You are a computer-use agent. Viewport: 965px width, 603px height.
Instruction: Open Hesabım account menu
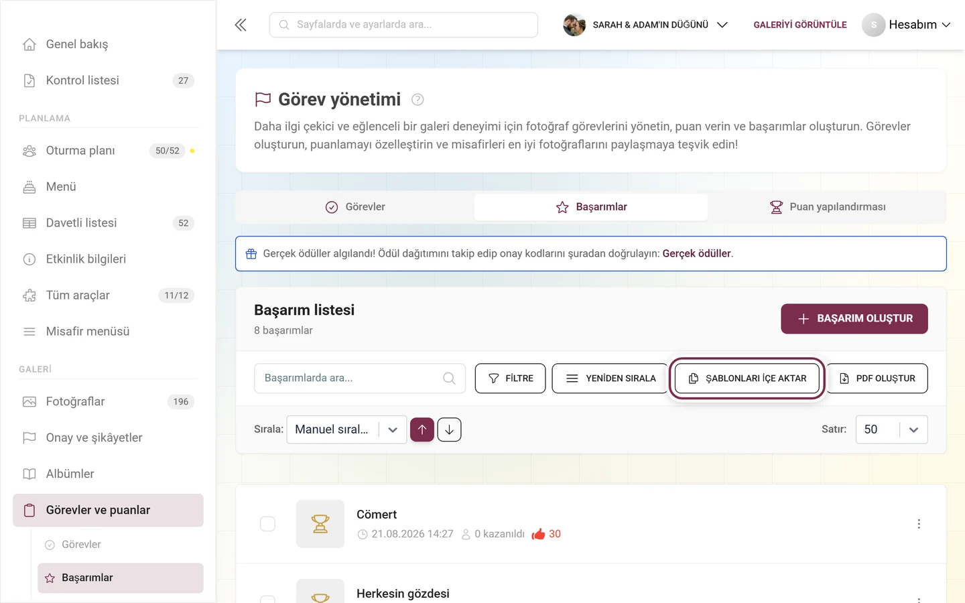(x=907, y=25)
